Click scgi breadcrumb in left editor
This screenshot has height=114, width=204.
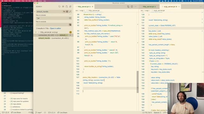click(x=82, y=10)
